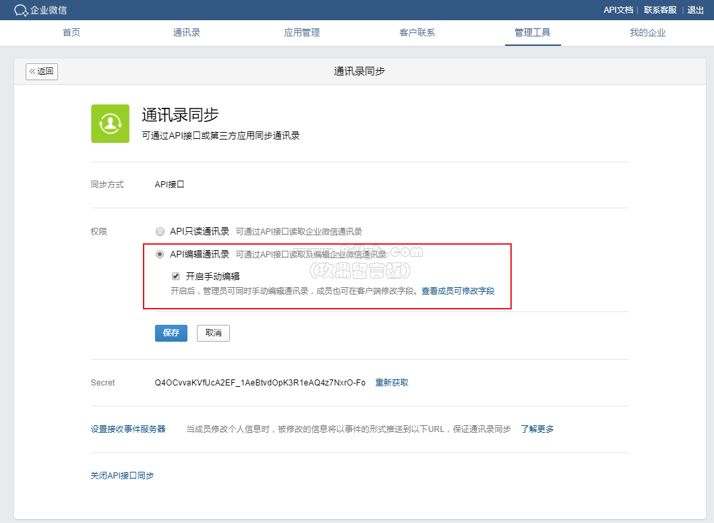The width and height of the screenshot is (714, 523).
Task: Click the 返回 back button
Action: pos(42,71)
